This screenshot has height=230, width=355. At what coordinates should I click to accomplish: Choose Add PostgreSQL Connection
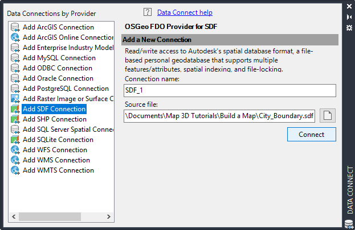pos(66,89)
